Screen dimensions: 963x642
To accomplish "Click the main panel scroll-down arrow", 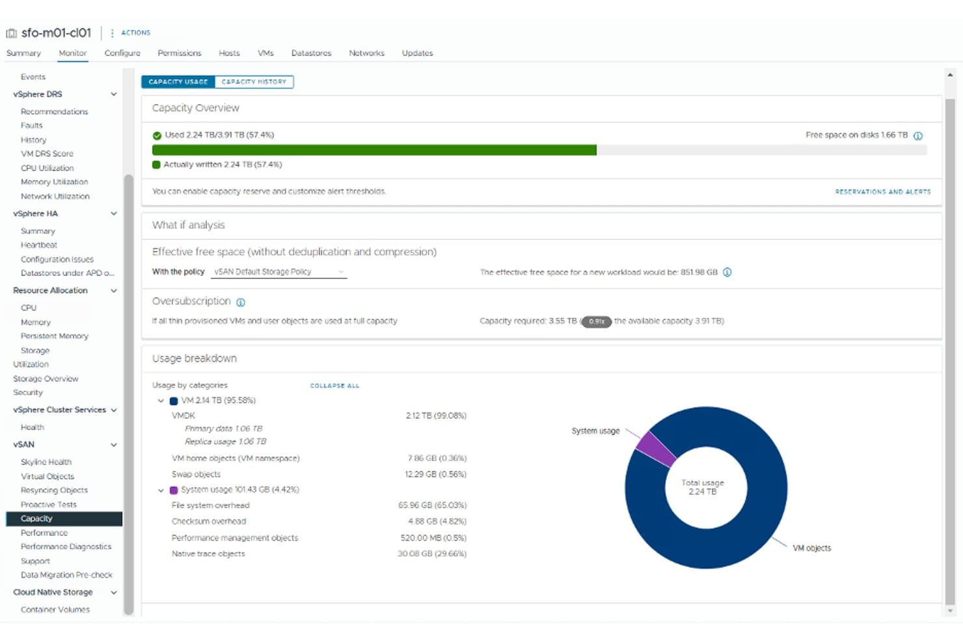I will [x=950, y=611].
